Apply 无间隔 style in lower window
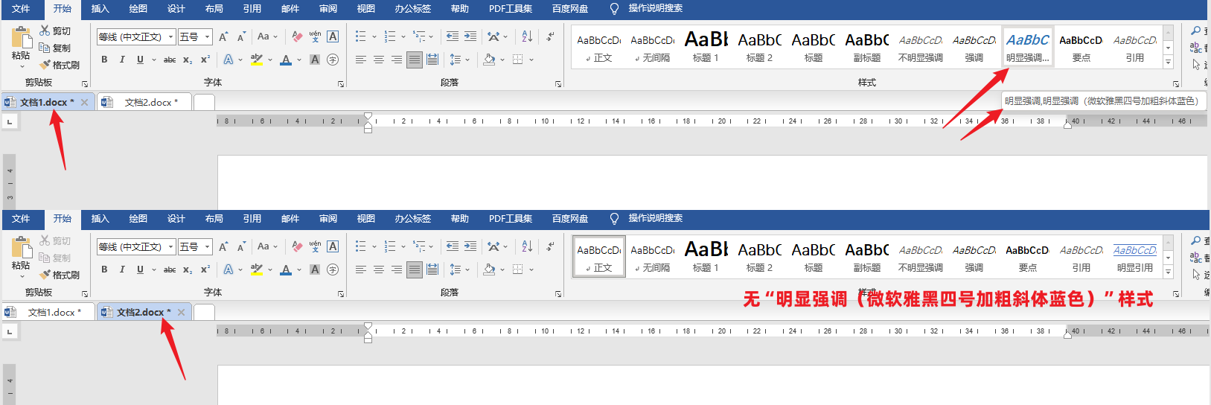 (x=652, y=257)
